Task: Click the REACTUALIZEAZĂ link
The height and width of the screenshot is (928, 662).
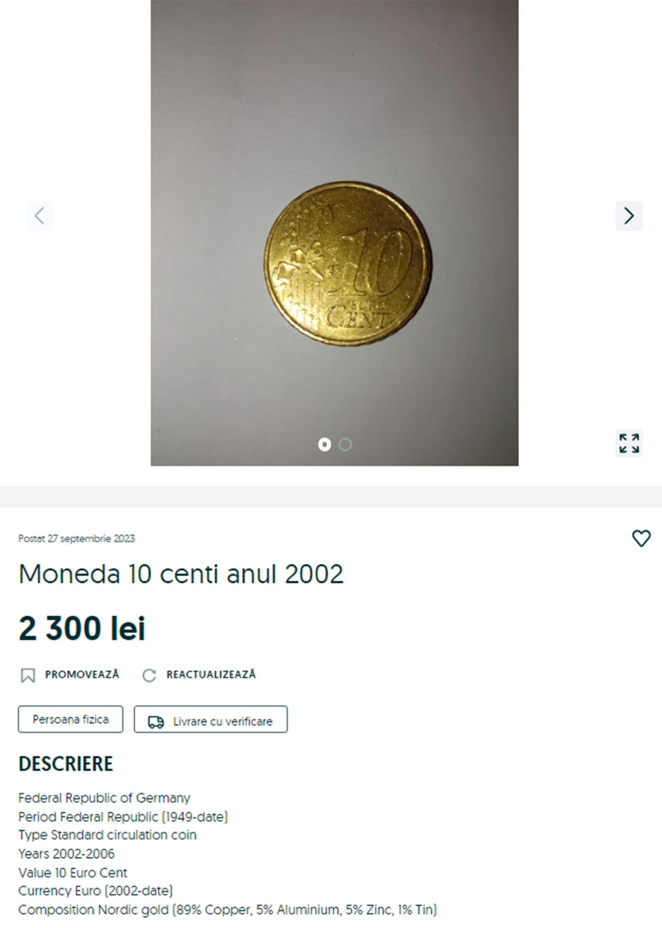Action: coord(211,674)
